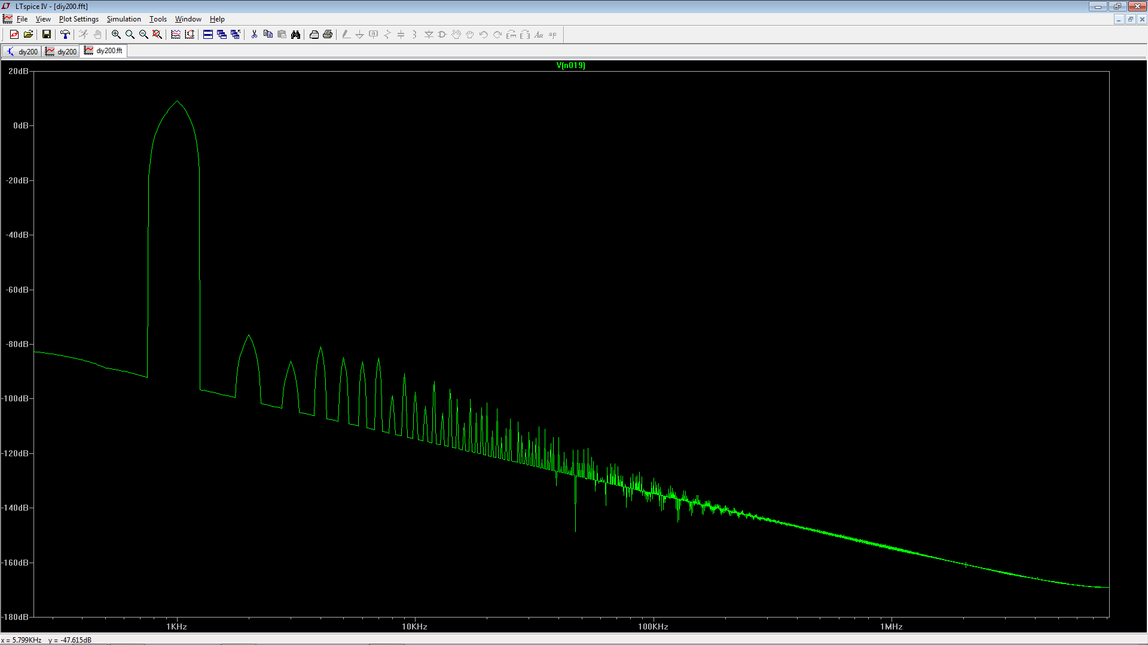The width and height of the screenshot is (1148, 645).
Task: Select the component gate tool
Action: pos(442,35)
